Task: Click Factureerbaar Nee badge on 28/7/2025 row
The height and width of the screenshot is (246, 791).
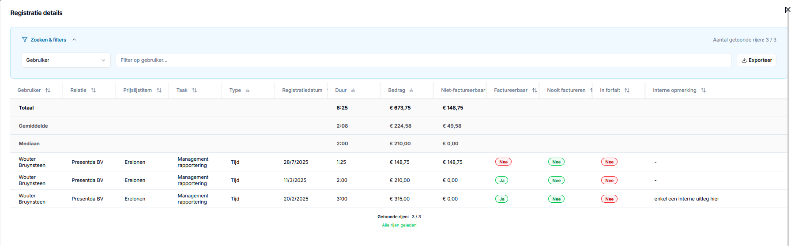Action: click(503, 162)
